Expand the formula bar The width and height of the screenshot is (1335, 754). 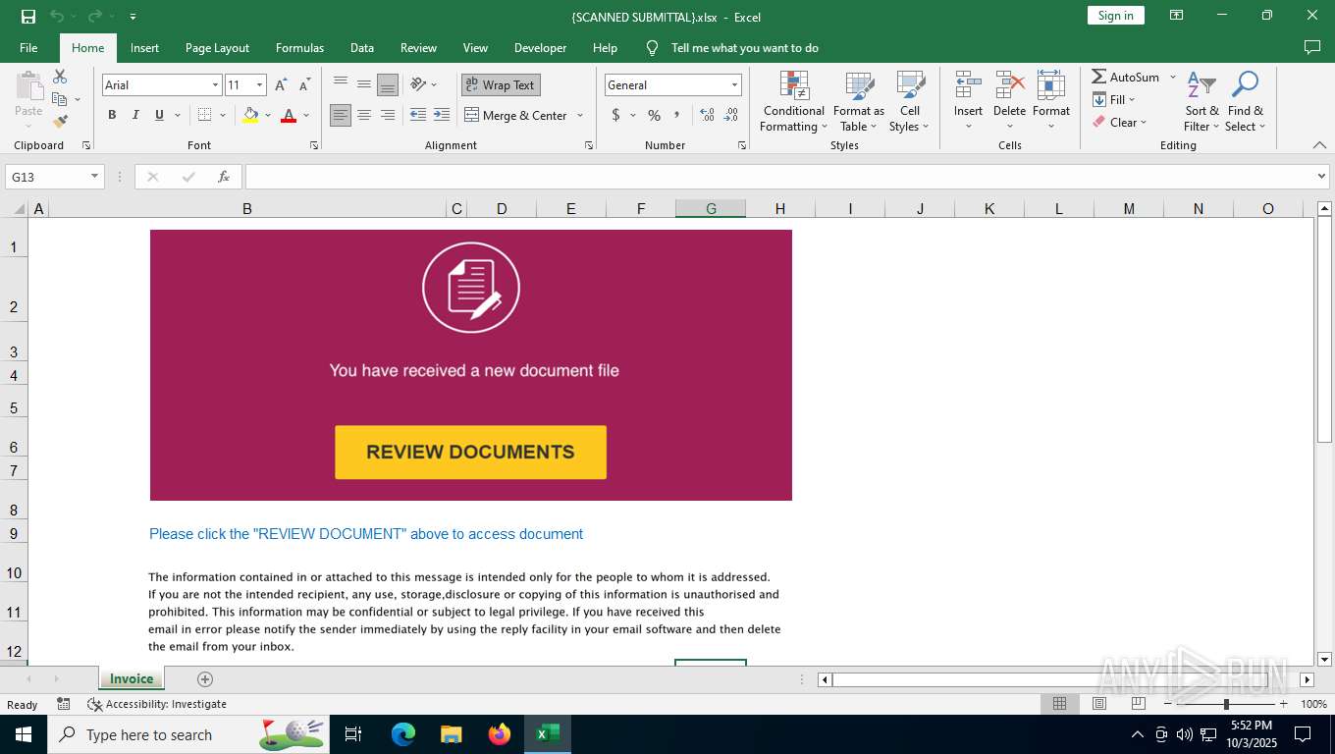[1321, 177]
